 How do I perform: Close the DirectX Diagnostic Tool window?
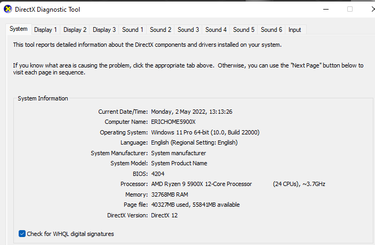click(x=373, y=9)
